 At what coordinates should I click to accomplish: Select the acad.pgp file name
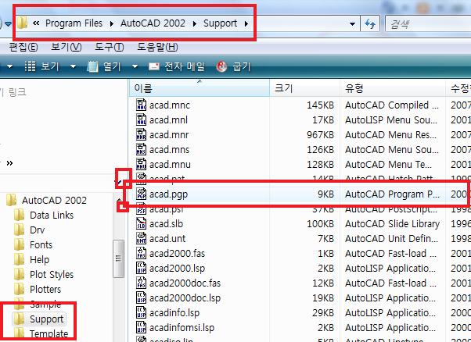tap(168, 194)
